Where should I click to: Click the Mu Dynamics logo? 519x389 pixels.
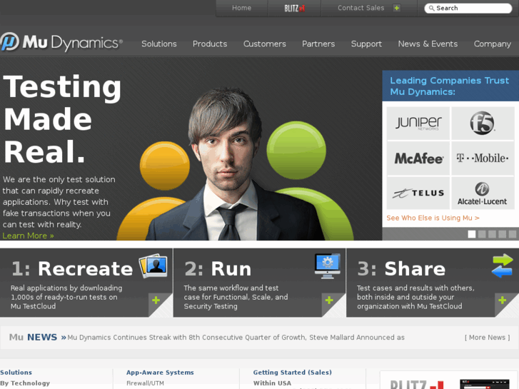[x=61, y=43]
